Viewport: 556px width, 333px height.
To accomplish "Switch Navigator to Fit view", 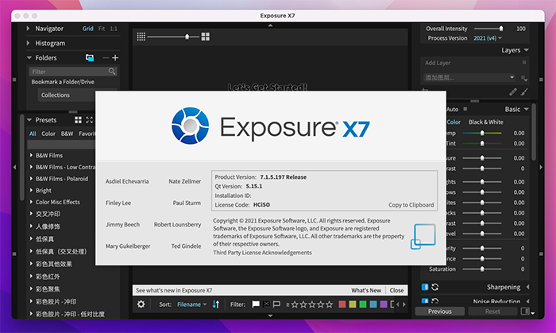I will [102, 29].
